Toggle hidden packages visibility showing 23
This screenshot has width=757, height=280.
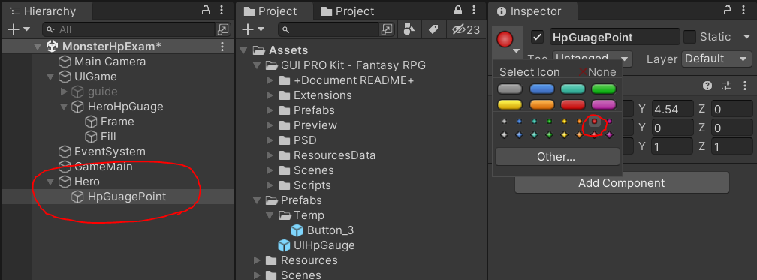[x=466, y=29]
